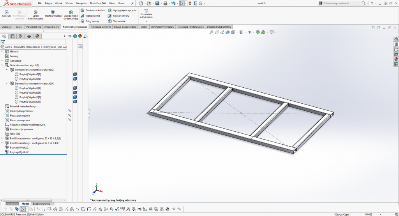This screenshot has width=399, height=216.
Task: Switch to the Arkusz blachy tab
Action: [x=51, y=27]
